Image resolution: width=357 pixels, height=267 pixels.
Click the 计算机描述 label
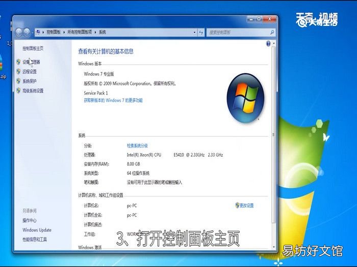93,225
